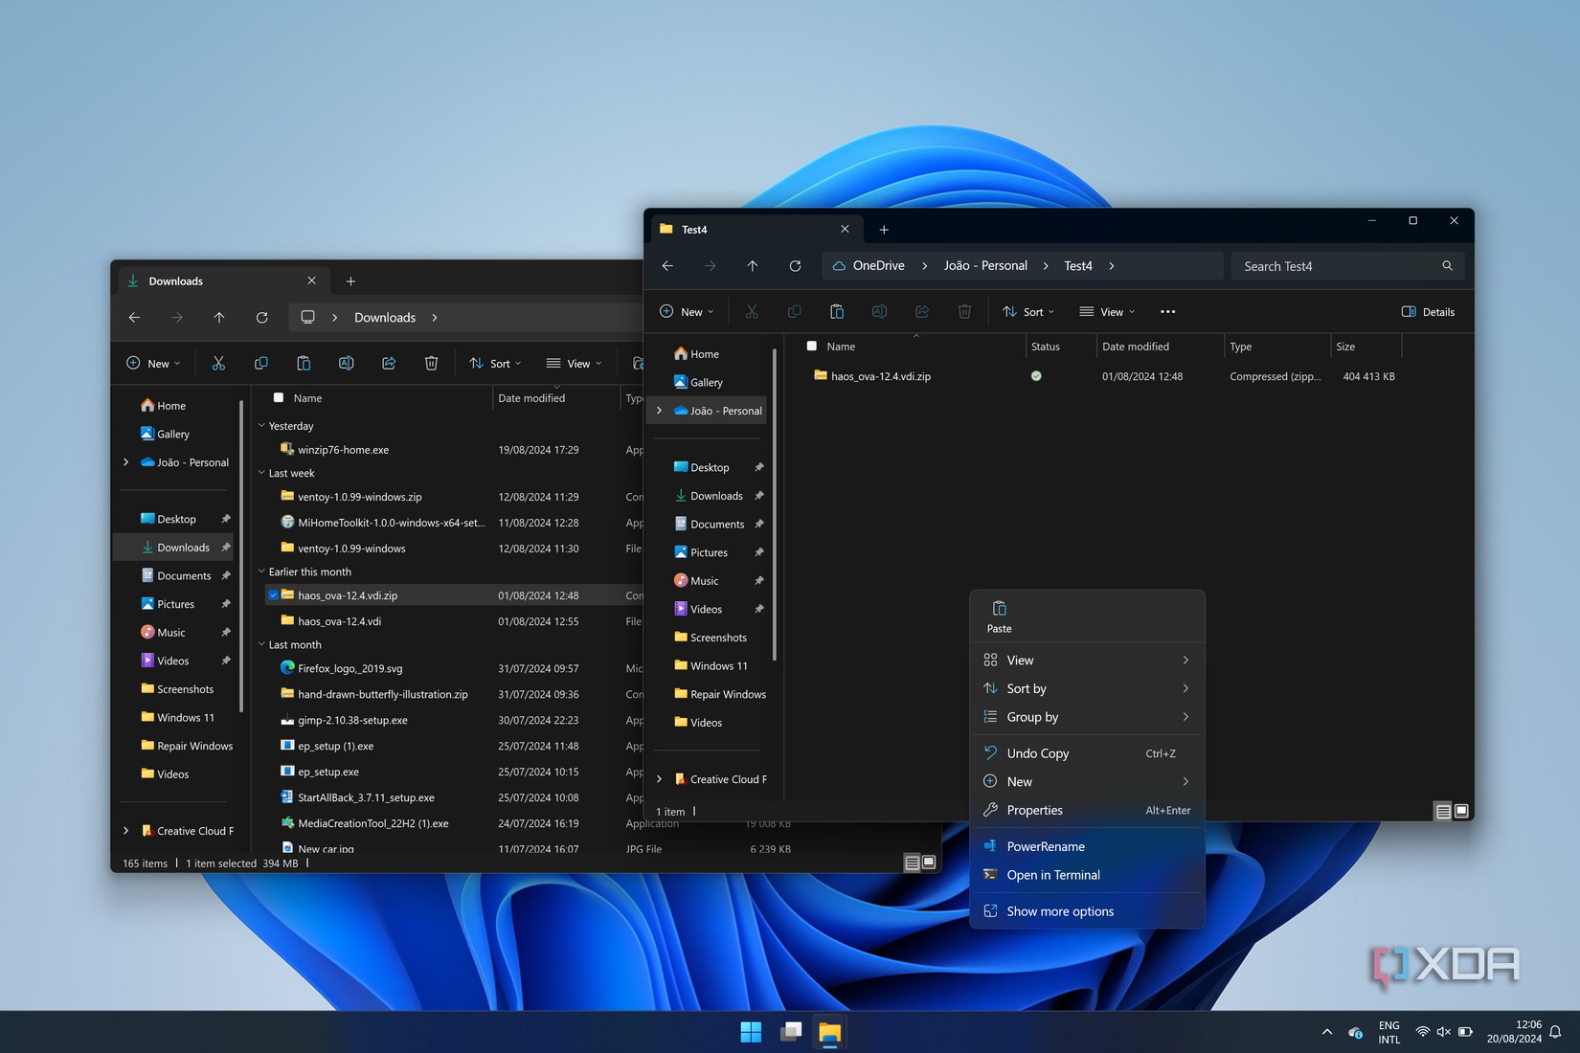Add new tab in Test4 window
This screenshot has height=1053, width=1580.
pos(884,230)
